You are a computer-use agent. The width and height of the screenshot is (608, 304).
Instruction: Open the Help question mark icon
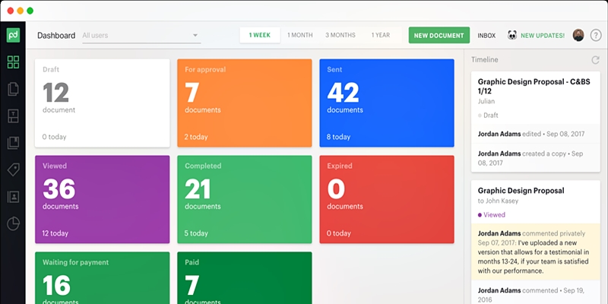click(x=595, y=36)
